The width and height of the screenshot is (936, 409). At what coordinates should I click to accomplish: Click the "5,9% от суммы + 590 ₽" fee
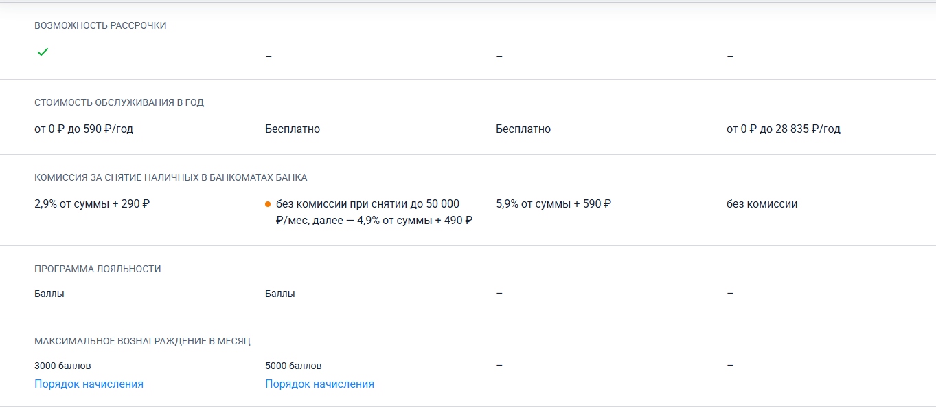[553, 203]
